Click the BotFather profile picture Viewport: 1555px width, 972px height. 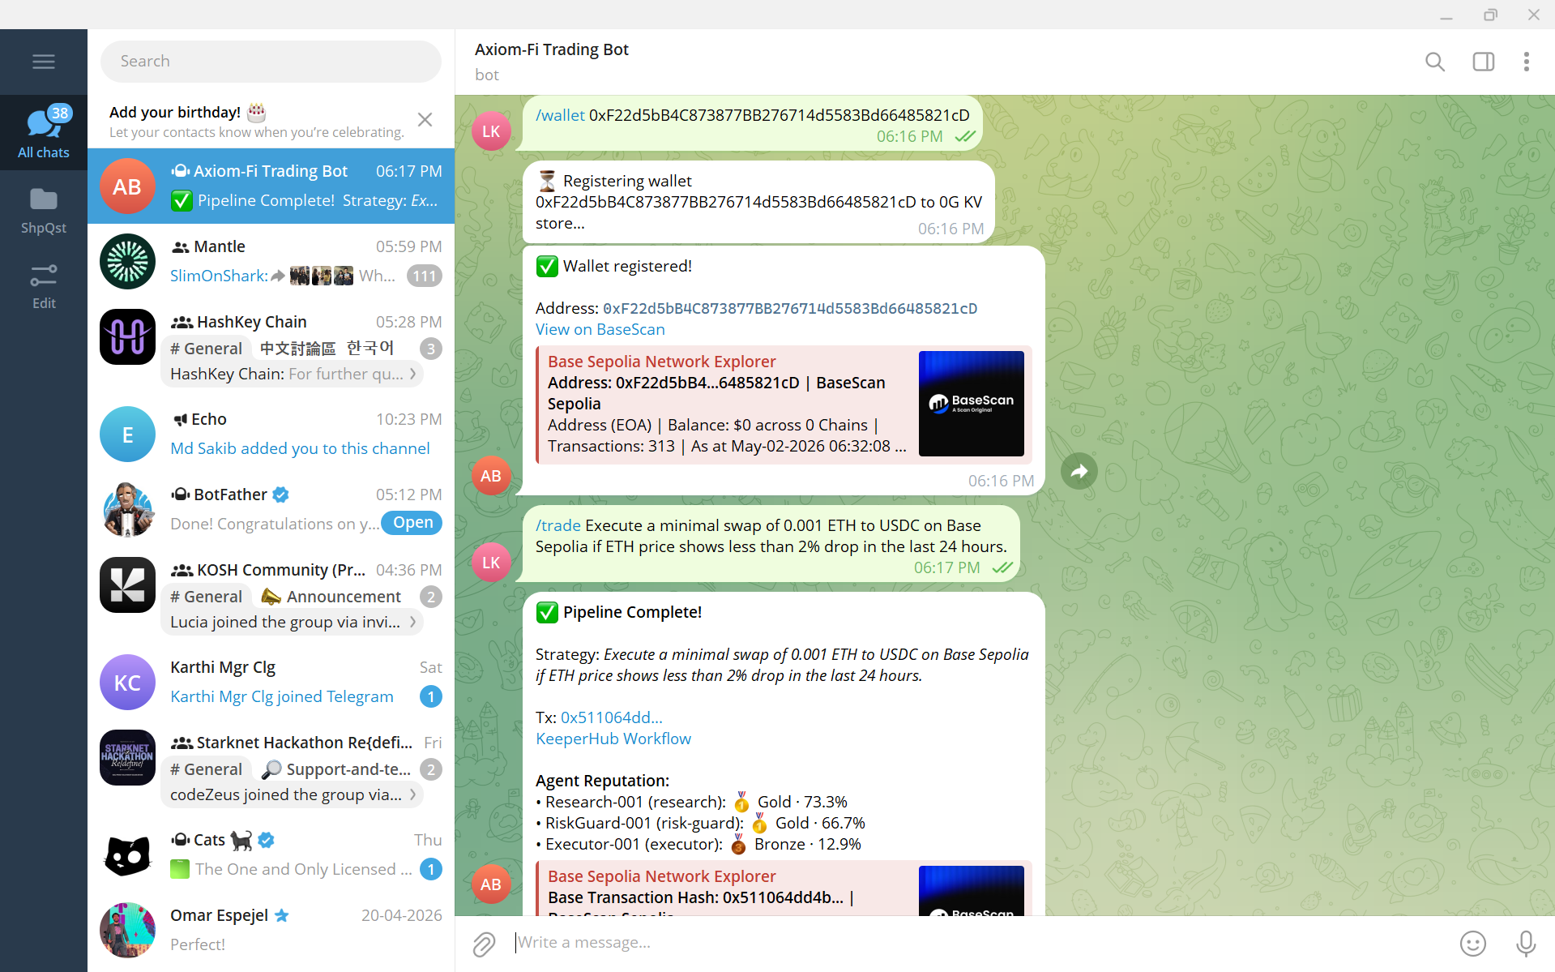click(127, 509)
